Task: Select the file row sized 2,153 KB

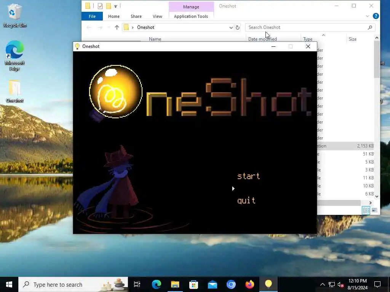Action: 345,146
